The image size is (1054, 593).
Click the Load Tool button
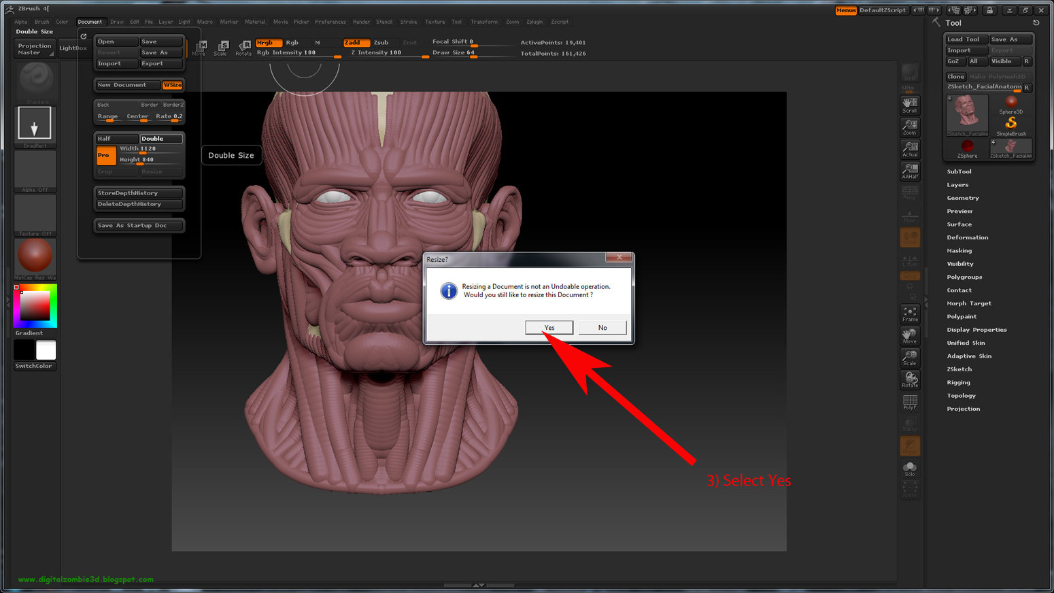pos(966,39)
